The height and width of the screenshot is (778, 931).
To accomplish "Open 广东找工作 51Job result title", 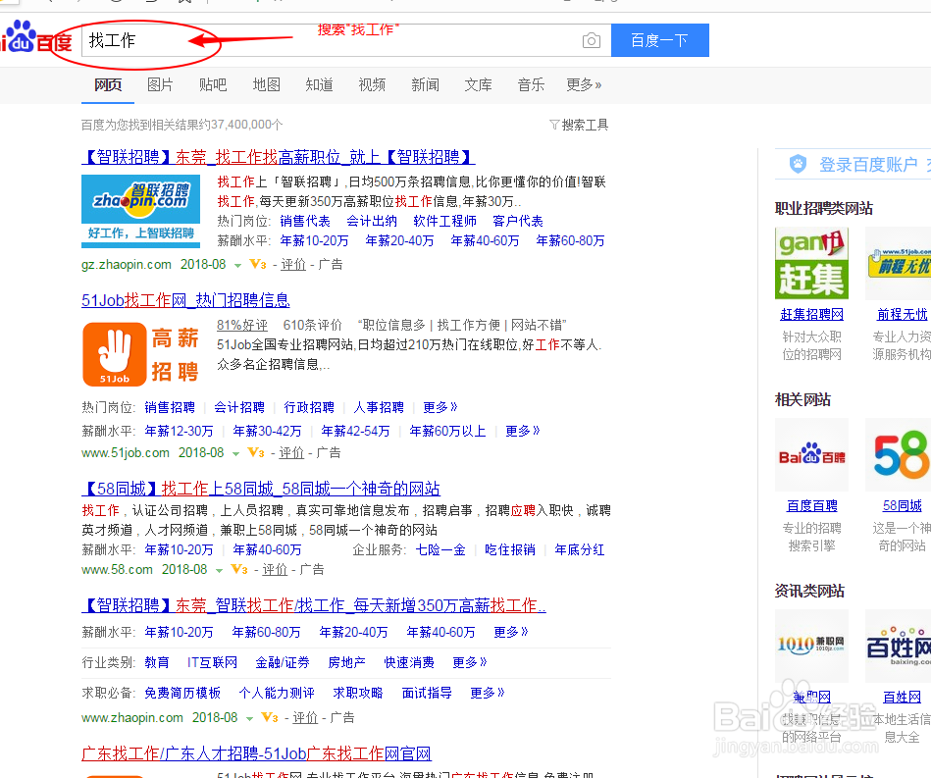I will 256,753.
